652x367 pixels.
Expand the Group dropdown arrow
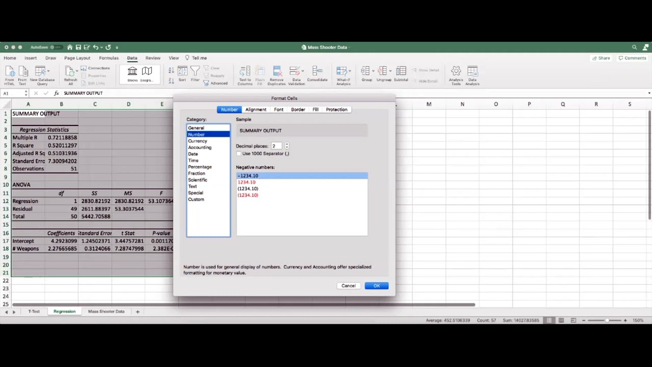coord(373,71)
